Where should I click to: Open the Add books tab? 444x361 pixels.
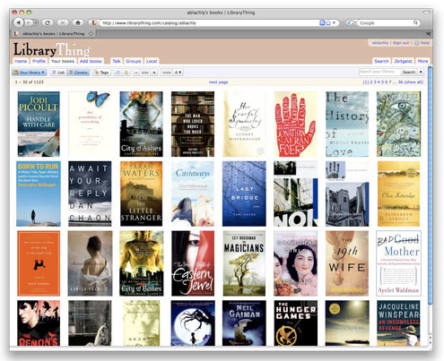[91, 61]
